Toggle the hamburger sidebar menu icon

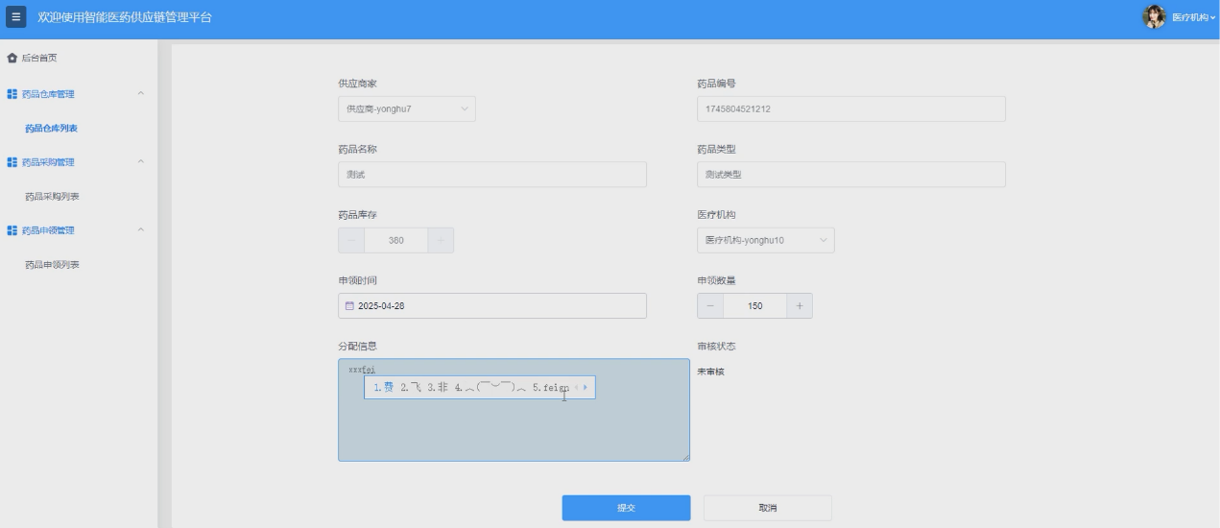(15, 16)
